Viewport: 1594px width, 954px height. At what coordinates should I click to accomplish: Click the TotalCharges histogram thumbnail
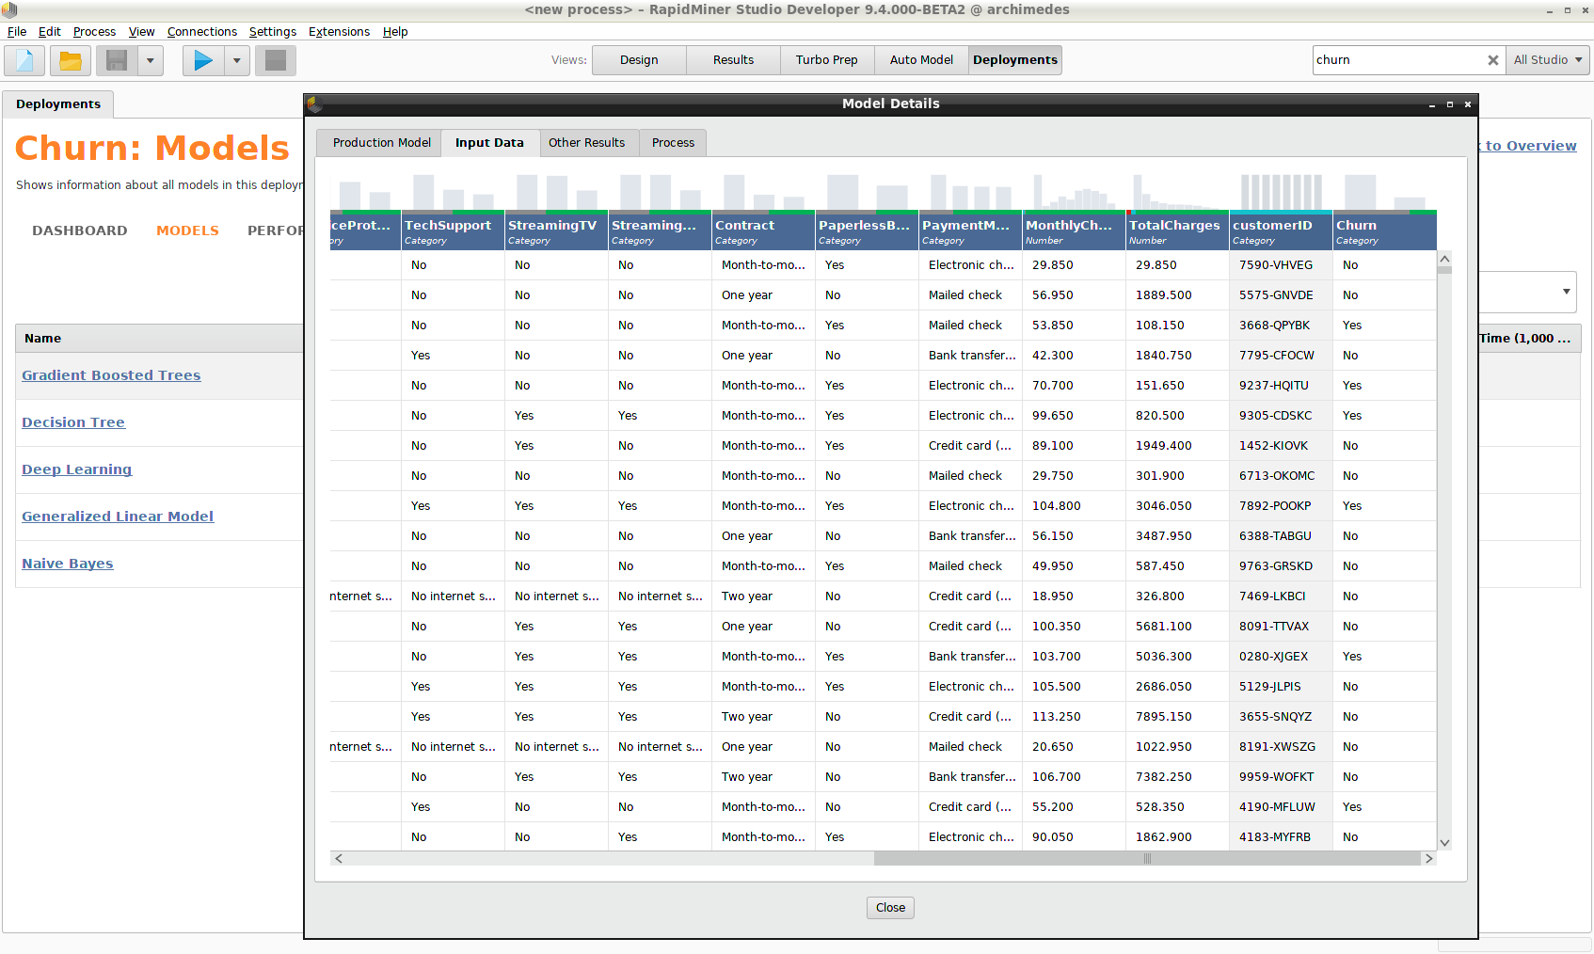coord(1177,192)
